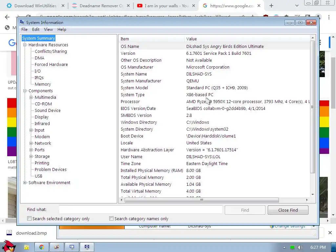Select Modem tree item
Screen dimensions: 336x252
point(42,137)
